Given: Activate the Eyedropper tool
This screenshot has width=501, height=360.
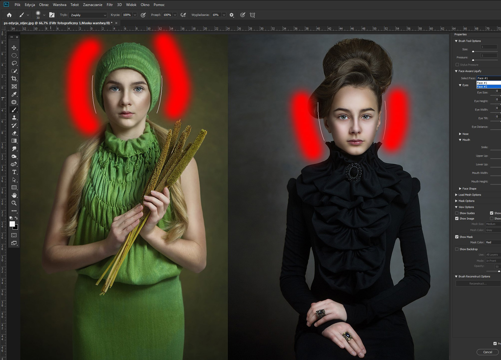Looking at the screenshot, I should click(14, 94).
